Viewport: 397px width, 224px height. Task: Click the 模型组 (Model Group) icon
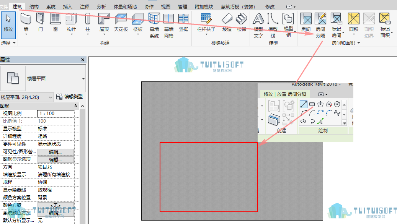click(288, 19)
